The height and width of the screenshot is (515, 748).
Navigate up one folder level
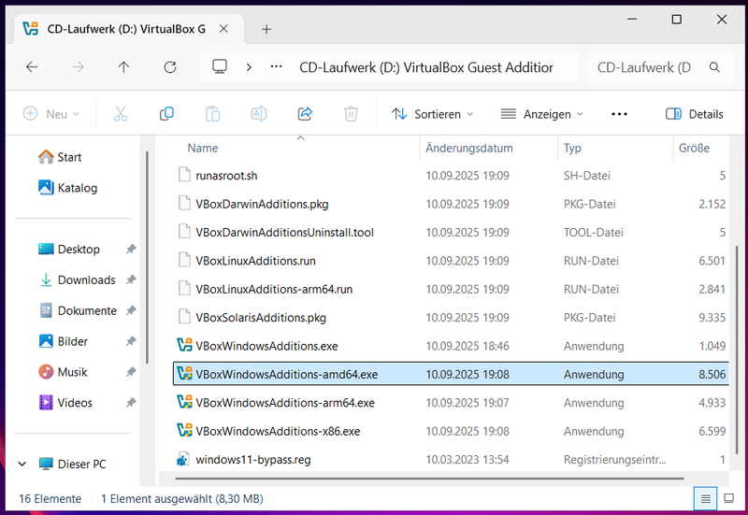[123, 67]
